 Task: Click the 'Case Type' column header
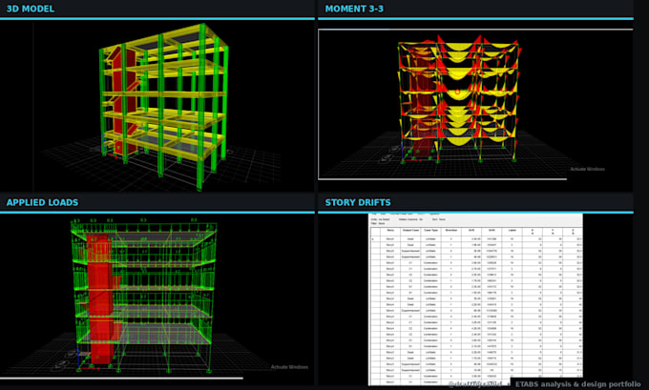[430, 231]
